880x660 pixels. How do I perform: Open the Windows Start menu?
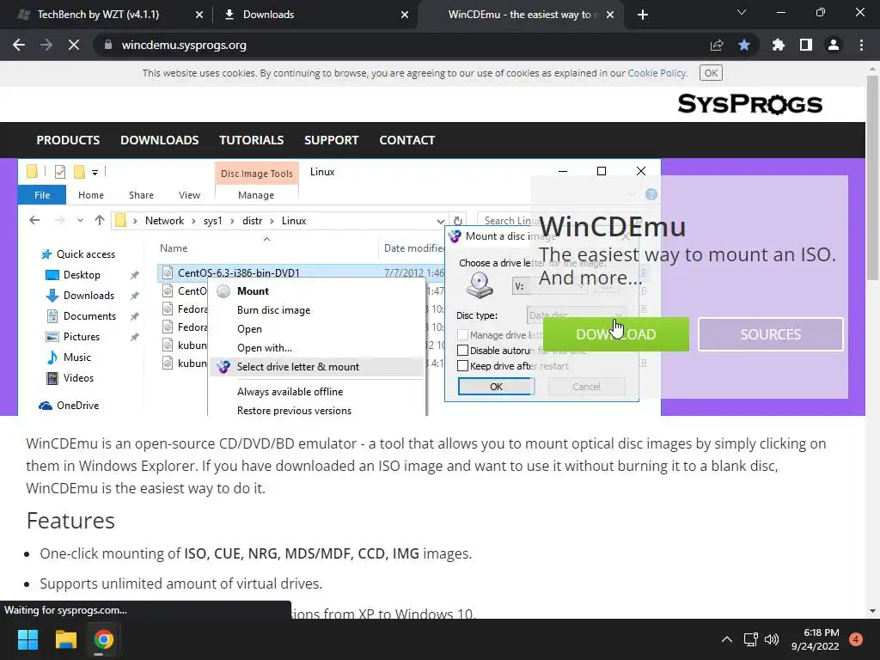click(27, 639)
